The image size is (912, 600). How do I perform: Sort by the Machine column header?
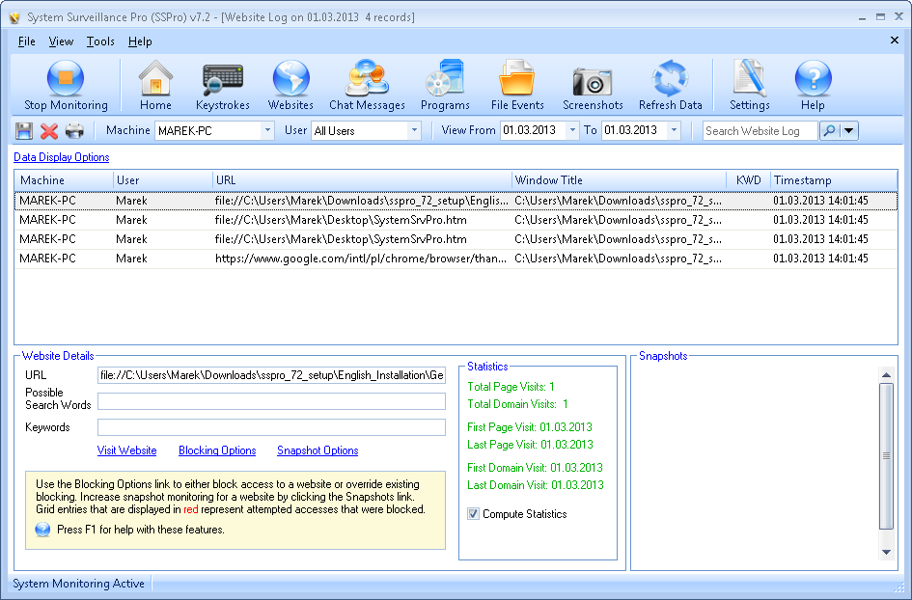pos(64,180)
